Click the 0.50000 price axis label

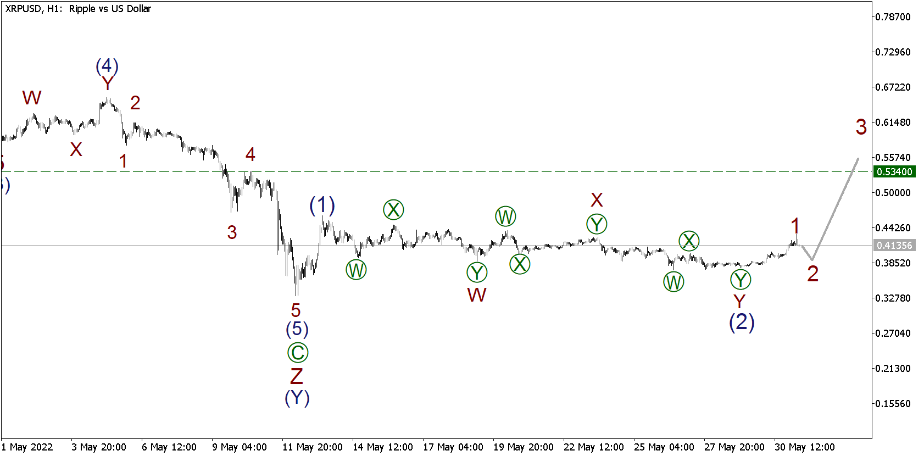click(893, 193)
